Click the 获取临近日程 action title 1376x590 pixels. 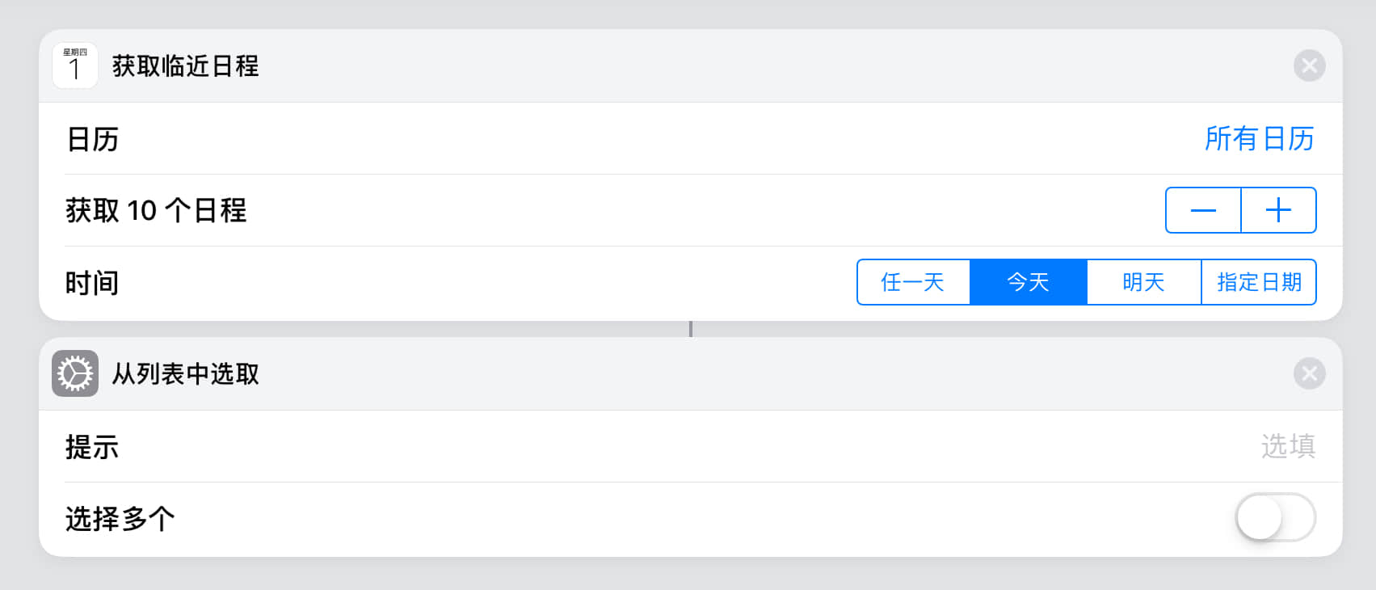click(x=185, y=66)
